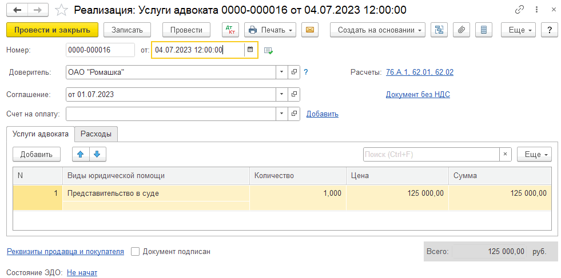The width and height of the screenshot is (561, 278).
Task: Click the document structure icon
Action: point(439,30)
